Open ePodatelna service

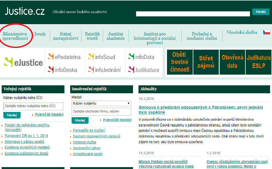point(64,57)
